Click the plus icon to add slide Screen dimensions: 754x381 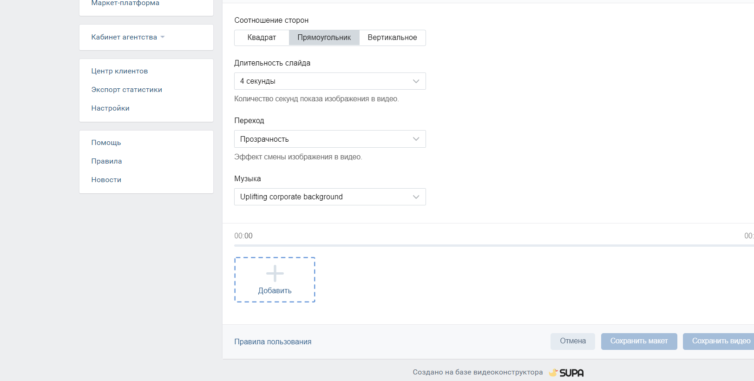click(x=275, y=274)
